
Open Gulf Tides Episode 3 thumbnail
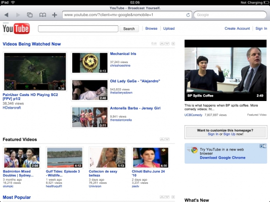(x=65, y=158)
